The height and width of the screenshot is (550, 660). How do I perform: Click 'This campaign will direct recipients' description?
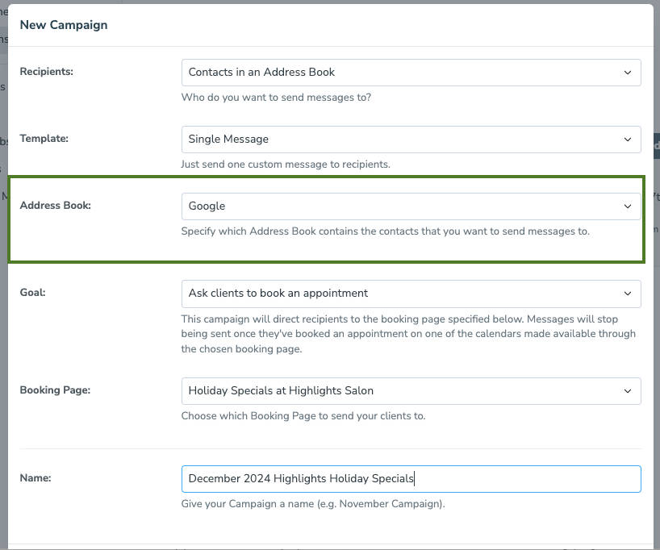click(408, 334)
